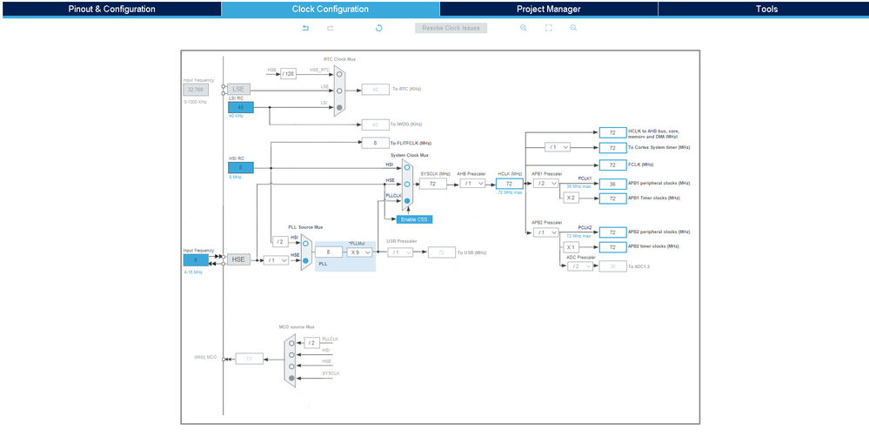
Task: Click the /2 PLLCLK divider in MCO mux
Action: point(311,343)
